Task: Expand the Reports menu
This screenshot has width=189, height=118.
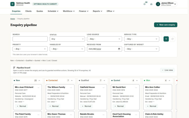Action: point(97,11)
